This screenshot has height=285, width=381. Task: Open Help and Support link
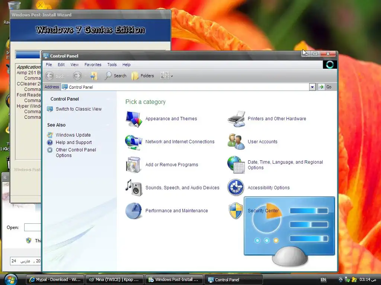coord(74,142)
